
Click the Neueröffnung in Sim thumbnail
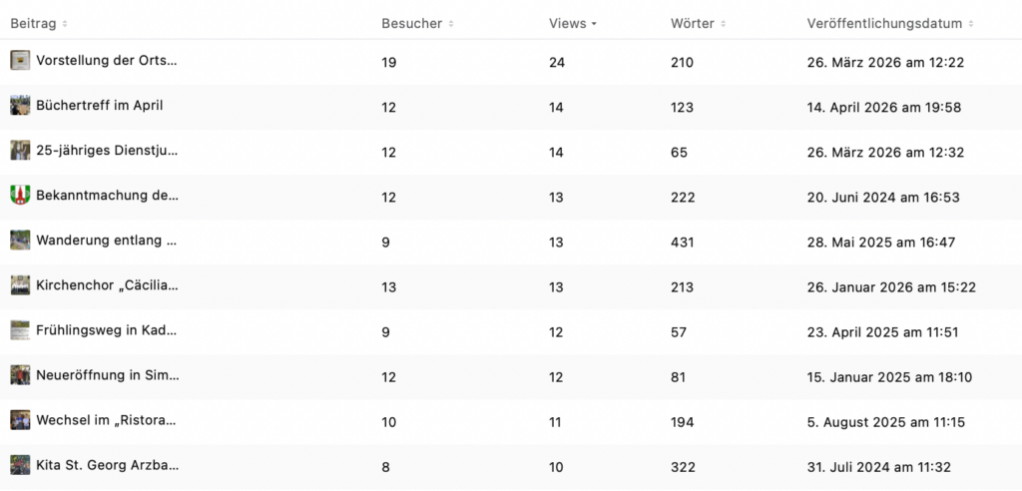(20, 375)
